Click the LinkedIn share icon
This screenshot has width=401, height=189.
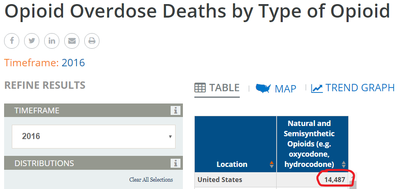[52, 41]
